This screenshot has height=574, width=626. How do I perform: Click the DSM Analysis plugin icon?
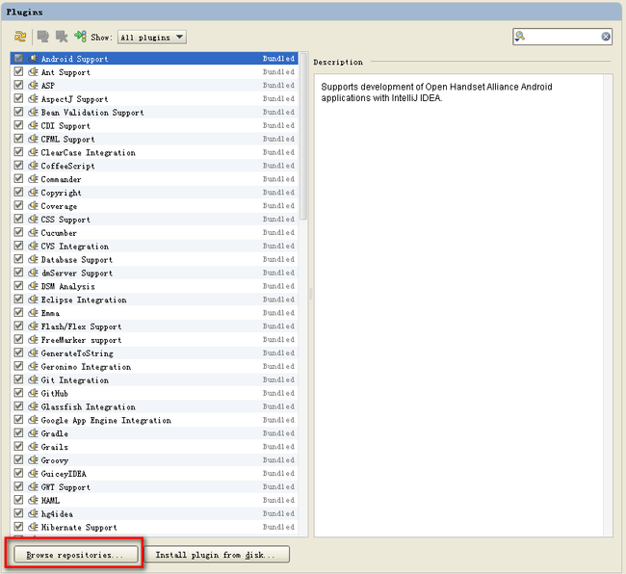[33, 285]
